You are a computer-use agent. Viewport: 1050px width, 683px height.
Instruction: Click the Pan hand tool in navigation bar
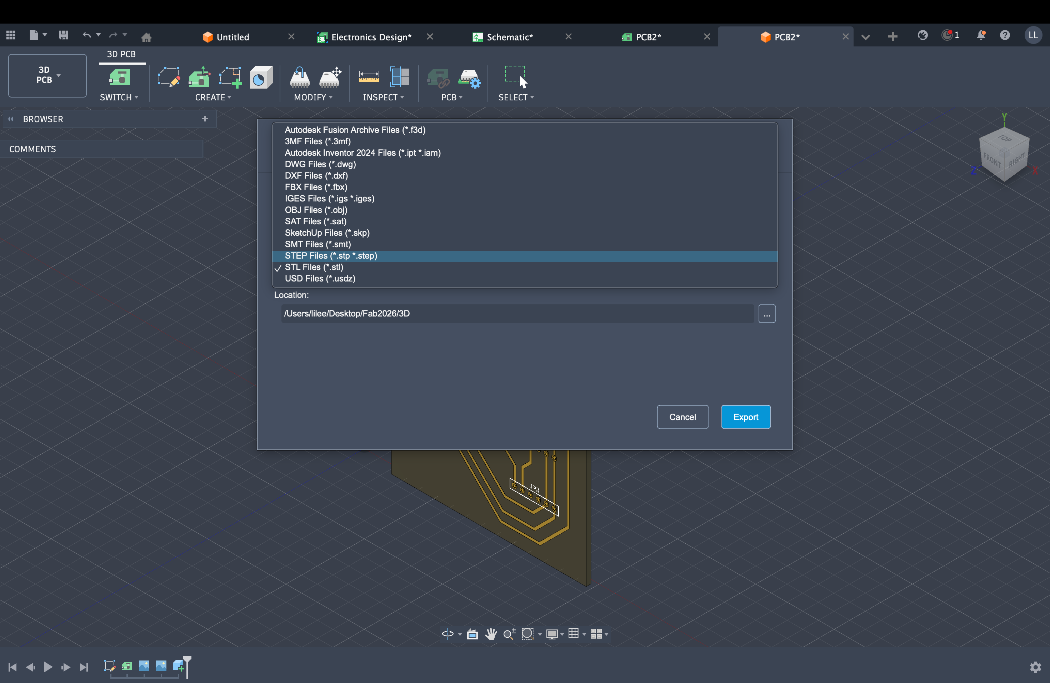(x=491, y=634)
